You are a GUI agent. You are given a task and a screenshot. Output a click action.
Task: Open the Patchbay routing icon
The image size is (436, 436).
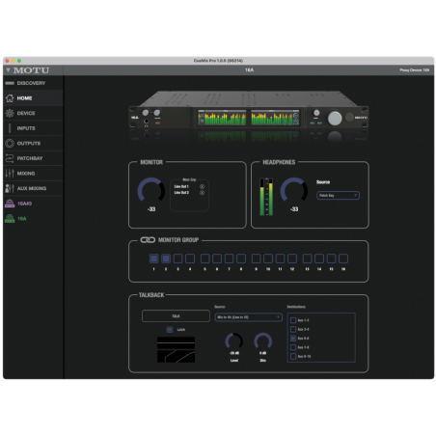pyautogui.click(x=10, y=158)
